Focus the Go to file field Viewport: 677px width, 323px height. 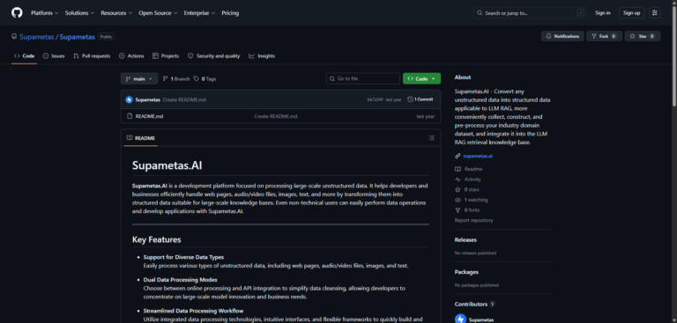click(362, 79)
